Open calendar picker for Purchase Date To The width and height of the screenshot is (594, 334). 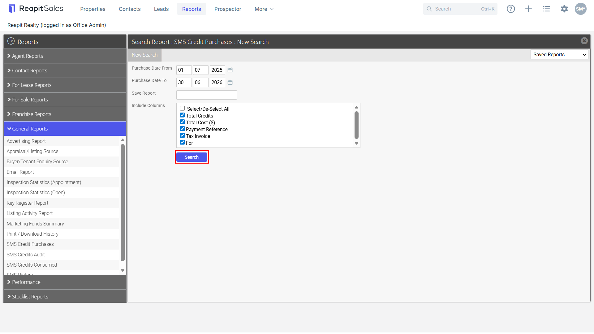230,83
